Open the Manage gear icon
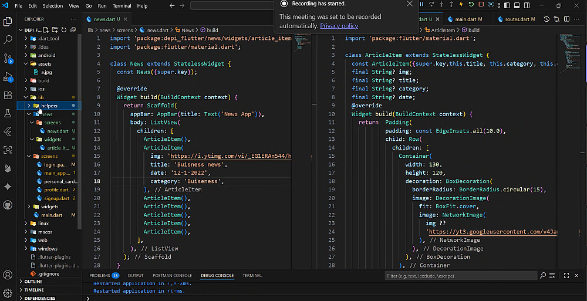587x301 pixels. [8, 292]
